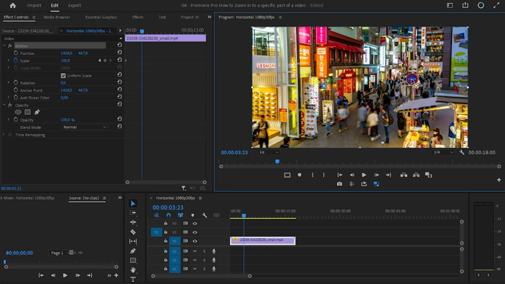Image resolution: width=505 pixels, height=284 pixels.
Task: Toggle V1 track output eye
Action: pyautogui.click(x=195, y=241)
